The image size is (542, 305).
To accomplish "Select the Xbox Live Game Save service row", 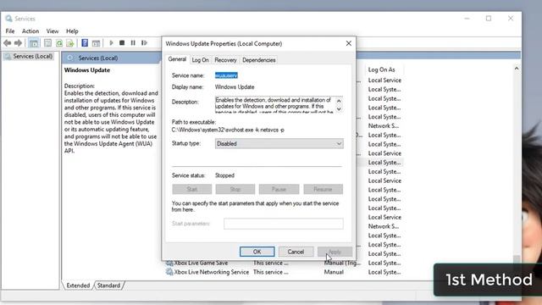I will [284, 263].
